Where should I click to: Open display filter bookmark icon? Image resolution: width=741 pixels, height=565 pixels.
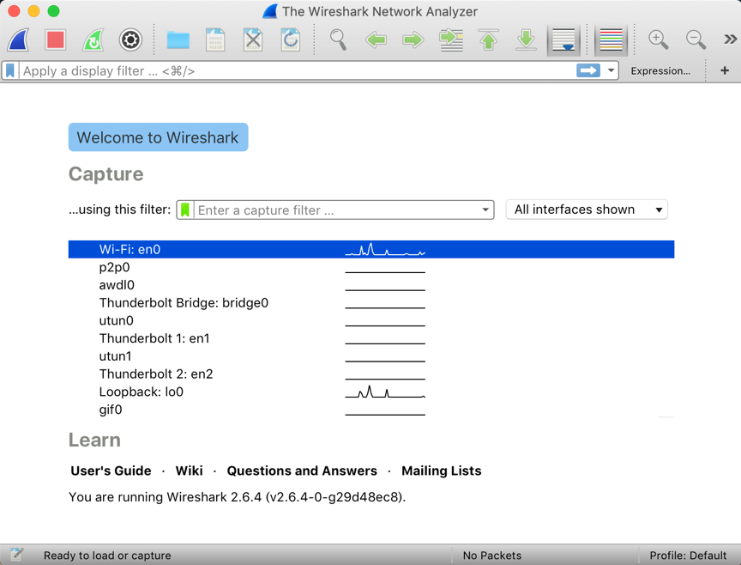[10, 71]
